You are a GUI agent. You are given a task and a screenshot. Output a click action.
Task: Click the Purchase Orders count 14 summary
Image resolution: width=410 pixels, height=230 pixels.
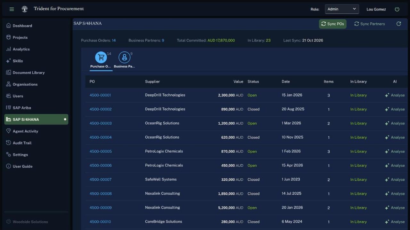[x=98, y=40]
